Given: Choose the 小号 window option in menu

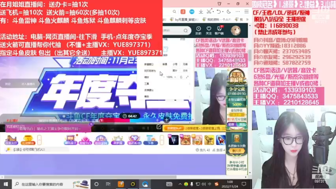Looking at the screenshot, I should [175, 64].
